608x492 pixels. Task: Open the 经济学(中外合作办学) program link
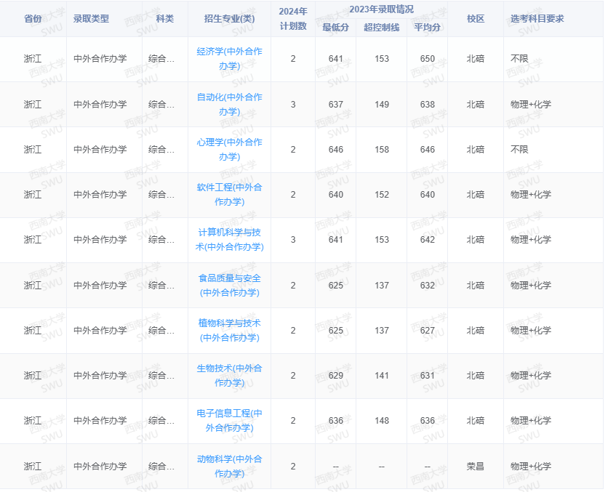[x=229, y=60]
